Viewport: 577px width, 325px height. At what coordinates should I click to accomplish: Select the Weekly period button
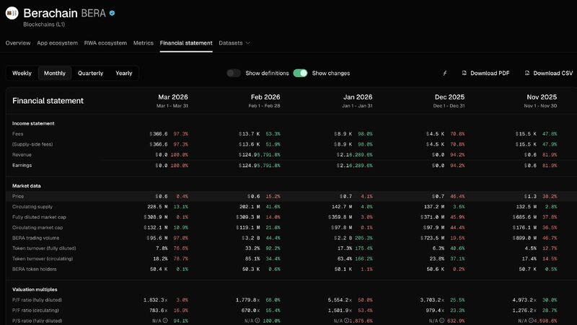[x=22, y=74]
